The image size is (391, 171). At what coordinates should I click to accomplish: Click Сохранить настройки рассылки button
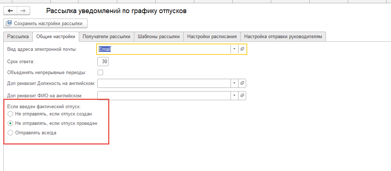(45, 24)
